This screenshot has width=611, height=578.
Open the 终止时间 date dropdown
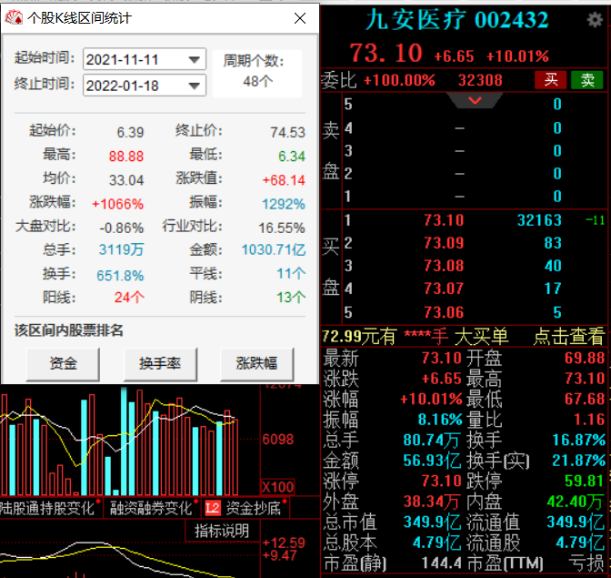[x=195, y=86]
